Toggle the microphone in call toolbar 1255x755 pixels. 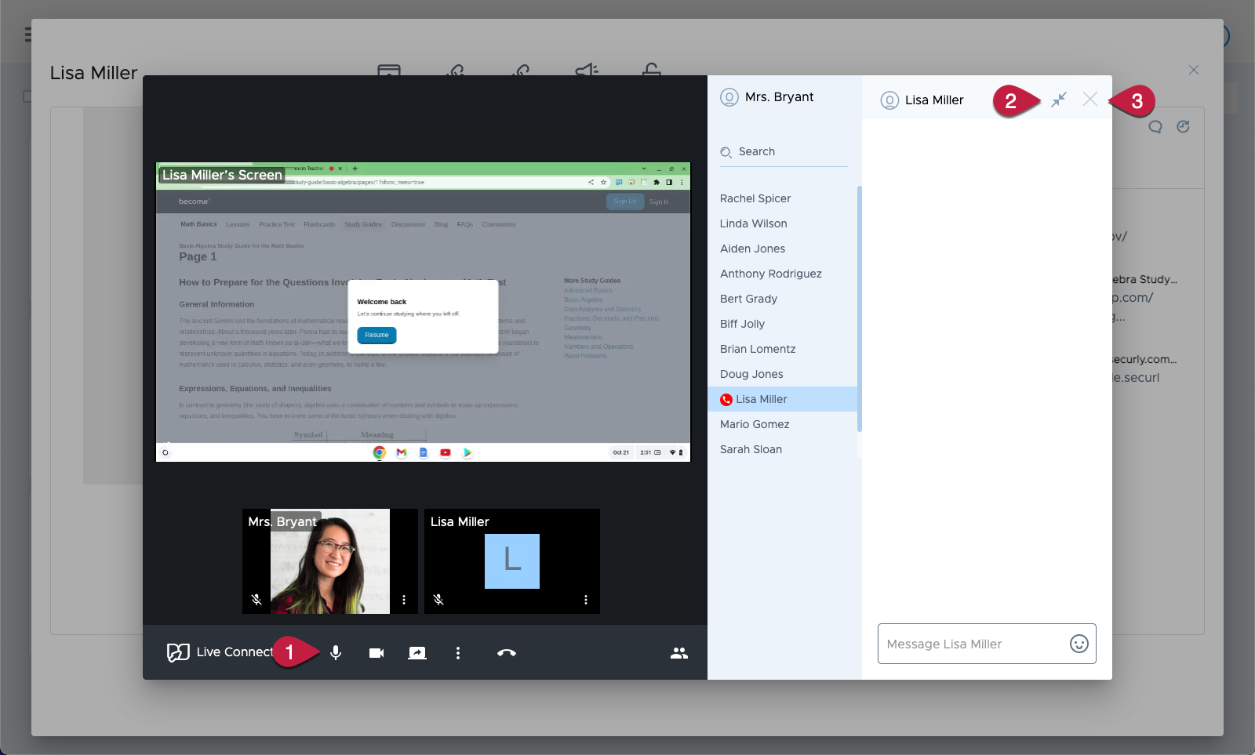pyautogui.click(x=336, y=653)
